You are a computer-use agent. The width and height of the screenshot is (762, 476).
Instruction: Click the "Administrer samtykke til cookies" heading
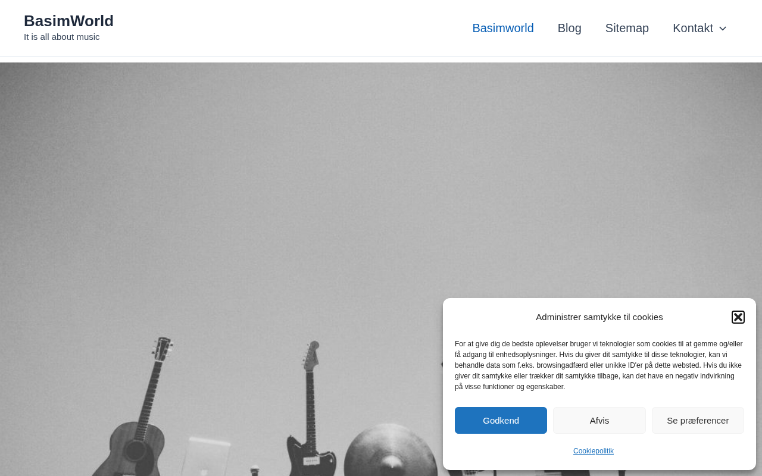tap(599, 317)
